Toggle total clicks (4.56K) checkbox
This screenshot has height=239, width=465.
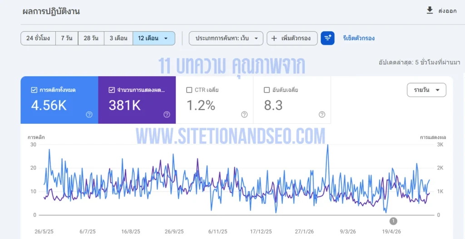click(x=34, y=90)
